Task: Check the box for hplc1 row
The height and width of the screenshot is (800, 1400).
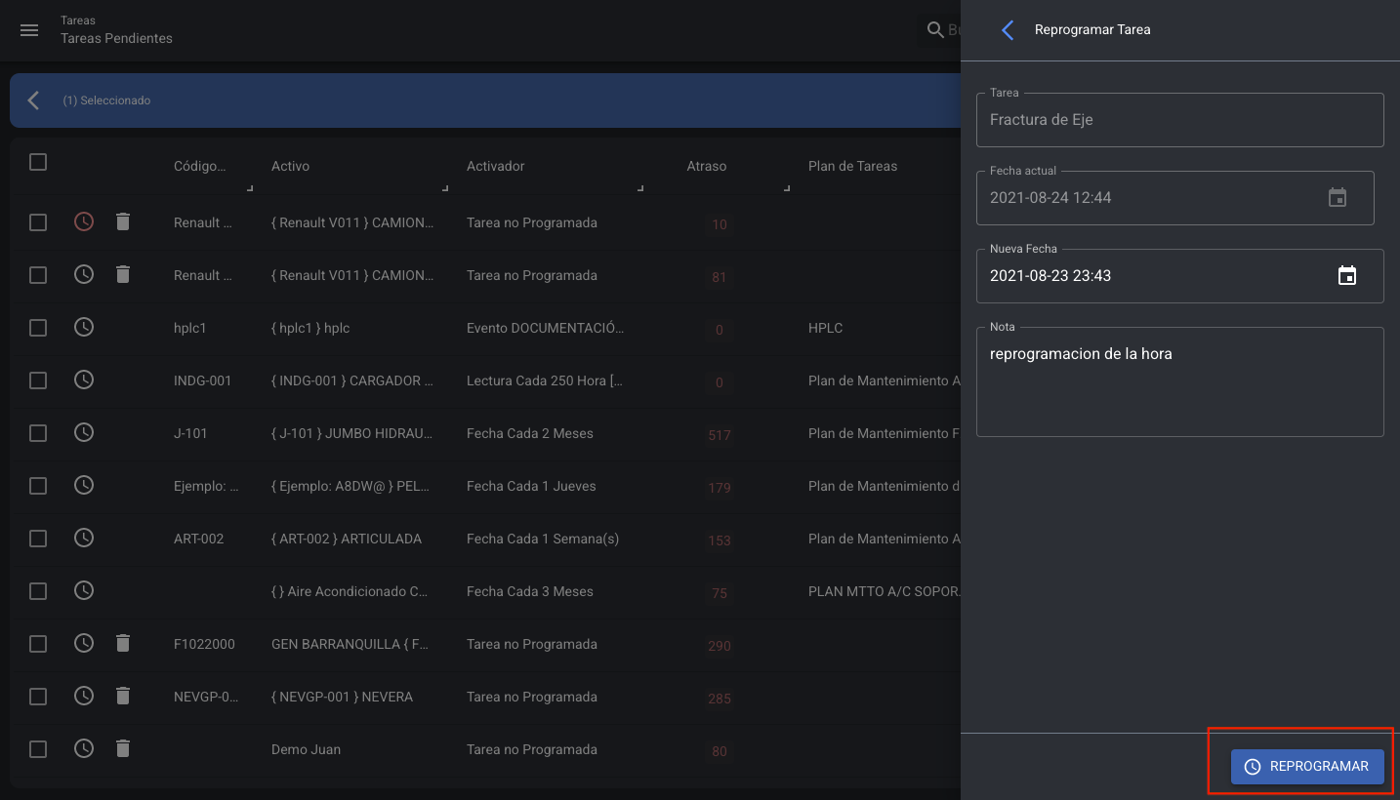Action: 38,328
